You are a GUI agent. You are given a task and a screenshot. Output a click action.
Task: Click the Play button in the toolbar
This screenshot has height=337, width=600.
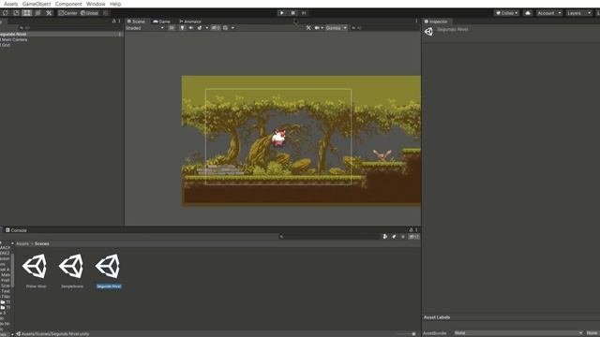282,13
